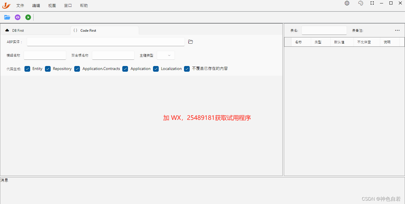405x204 pixels.
Task: Click the folder icon beside ABP实体 field
Action: pos(190,42)
